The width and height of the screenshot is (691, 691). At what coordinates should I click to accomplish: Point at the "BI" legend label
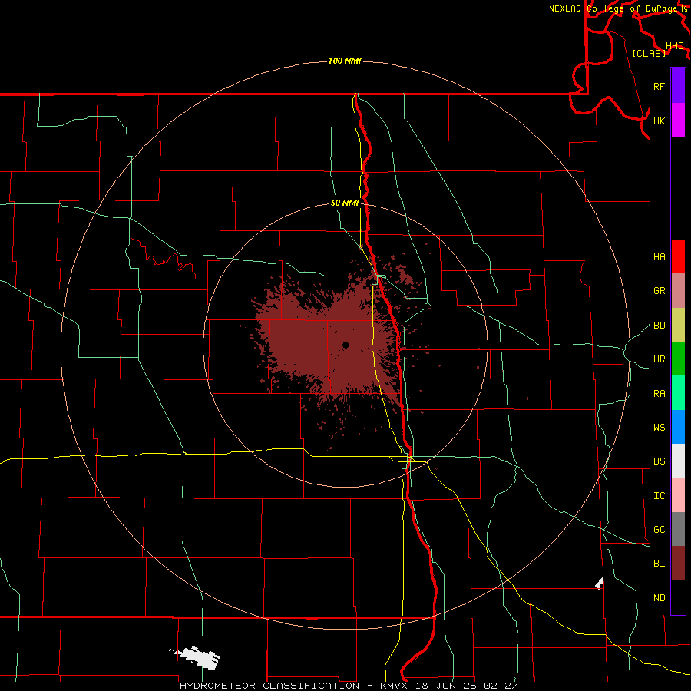pos(659,564)
